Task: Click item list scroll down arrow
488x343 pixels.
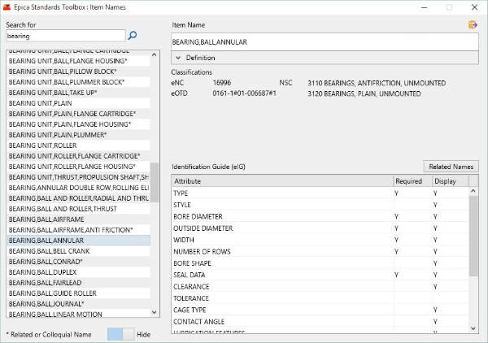Action: coord(155,312)
